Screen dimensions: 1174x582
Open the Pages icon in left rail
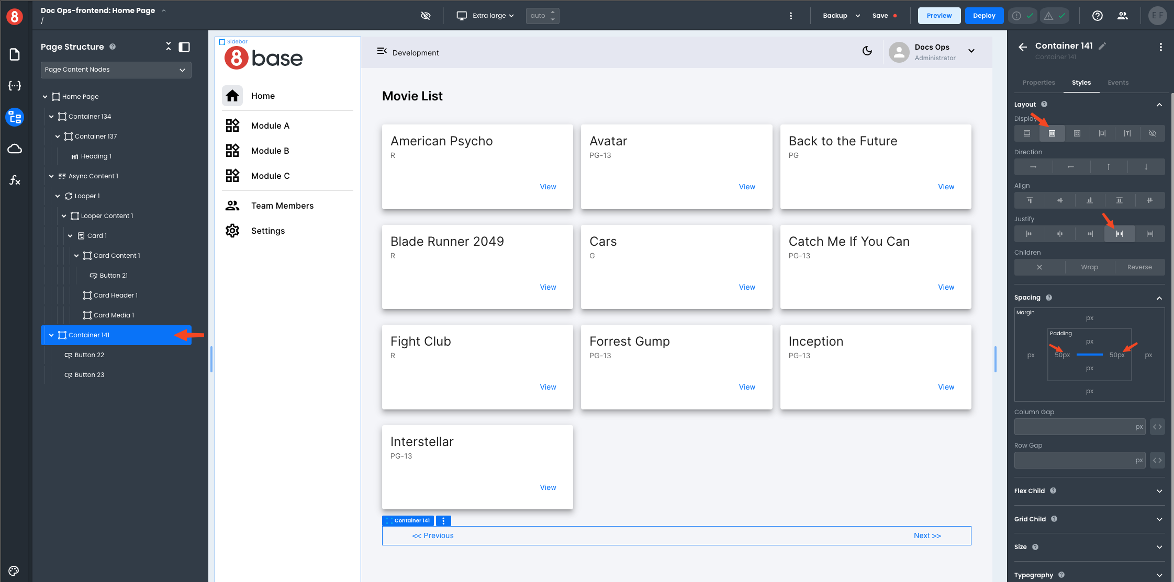15,54
